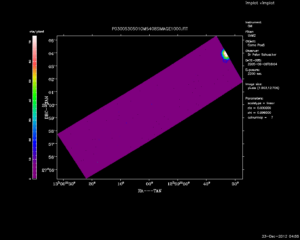Click the 'Filter:' label
Image resolution: width=300 pixels, height=240 pixels.
[250, 32]
